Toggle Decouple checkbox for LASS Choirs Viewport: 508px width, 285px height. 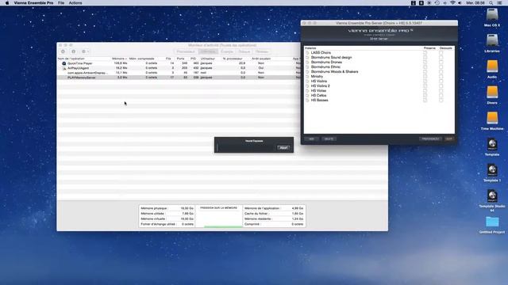pyautogui.click(x=441, y=53)
